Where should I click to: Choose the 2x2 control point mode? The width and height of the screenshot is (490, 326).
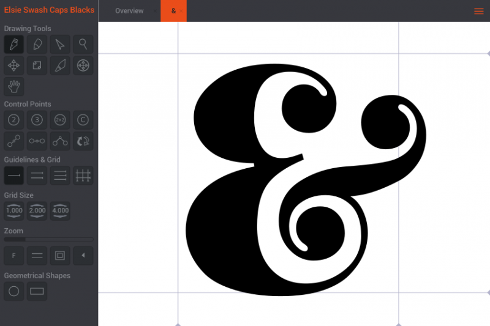pos(60,120)
